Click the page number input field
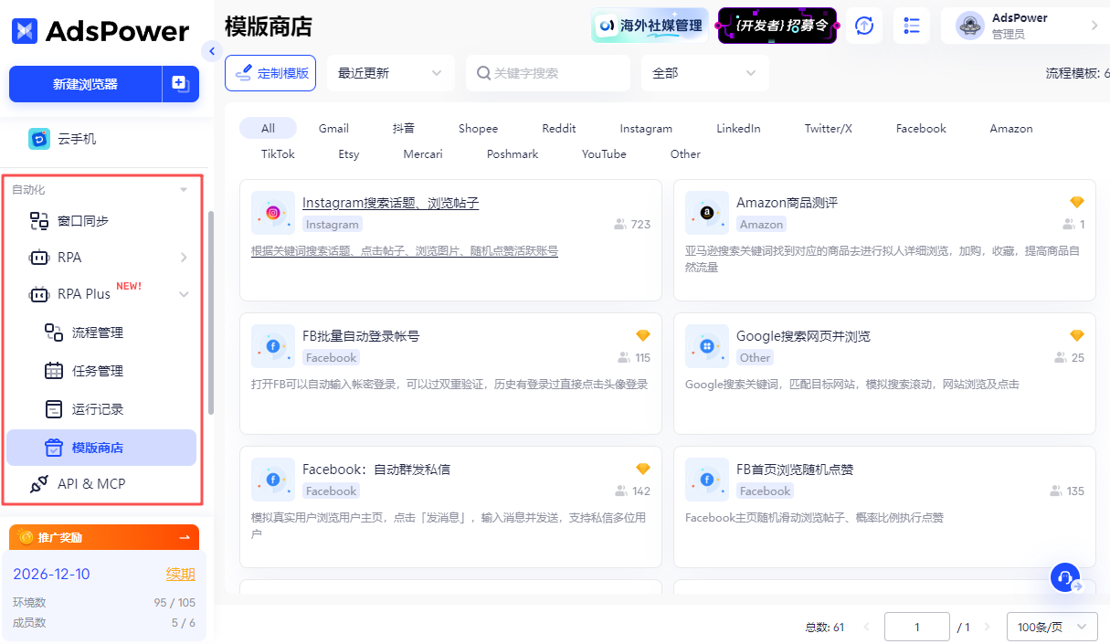The height and width of the screenshot is (644, 1110). 916,627
